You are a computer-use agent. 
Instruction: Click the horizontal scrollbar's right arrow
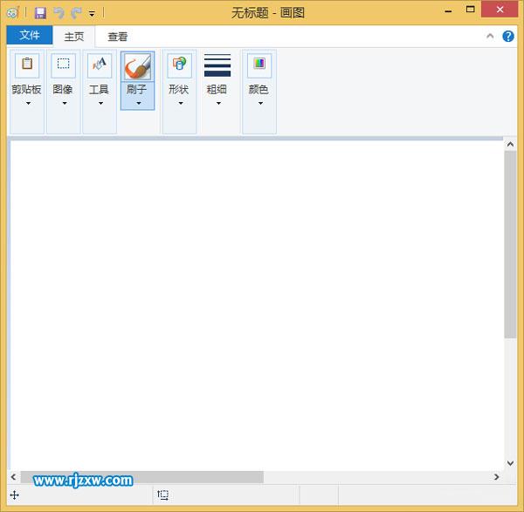496,477
